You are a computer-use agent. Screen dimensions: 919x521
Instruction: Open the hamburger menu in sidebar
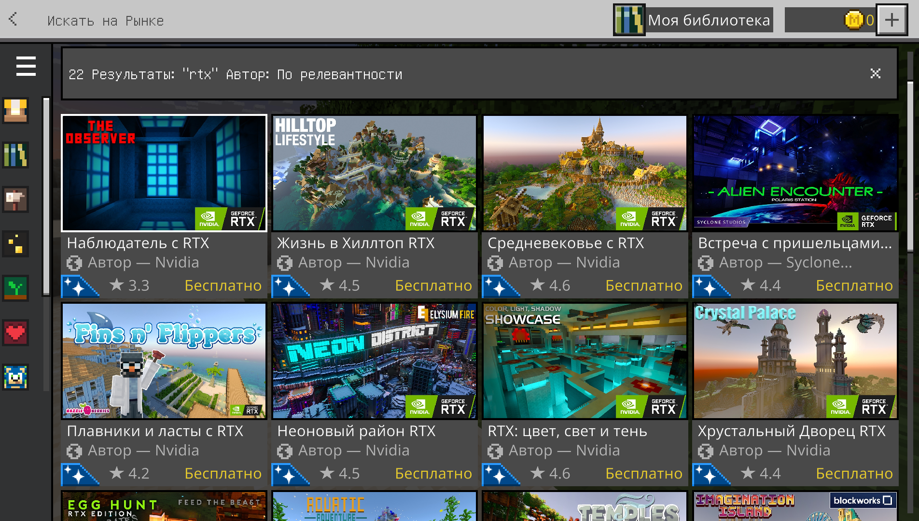click(x=26, y=66)
